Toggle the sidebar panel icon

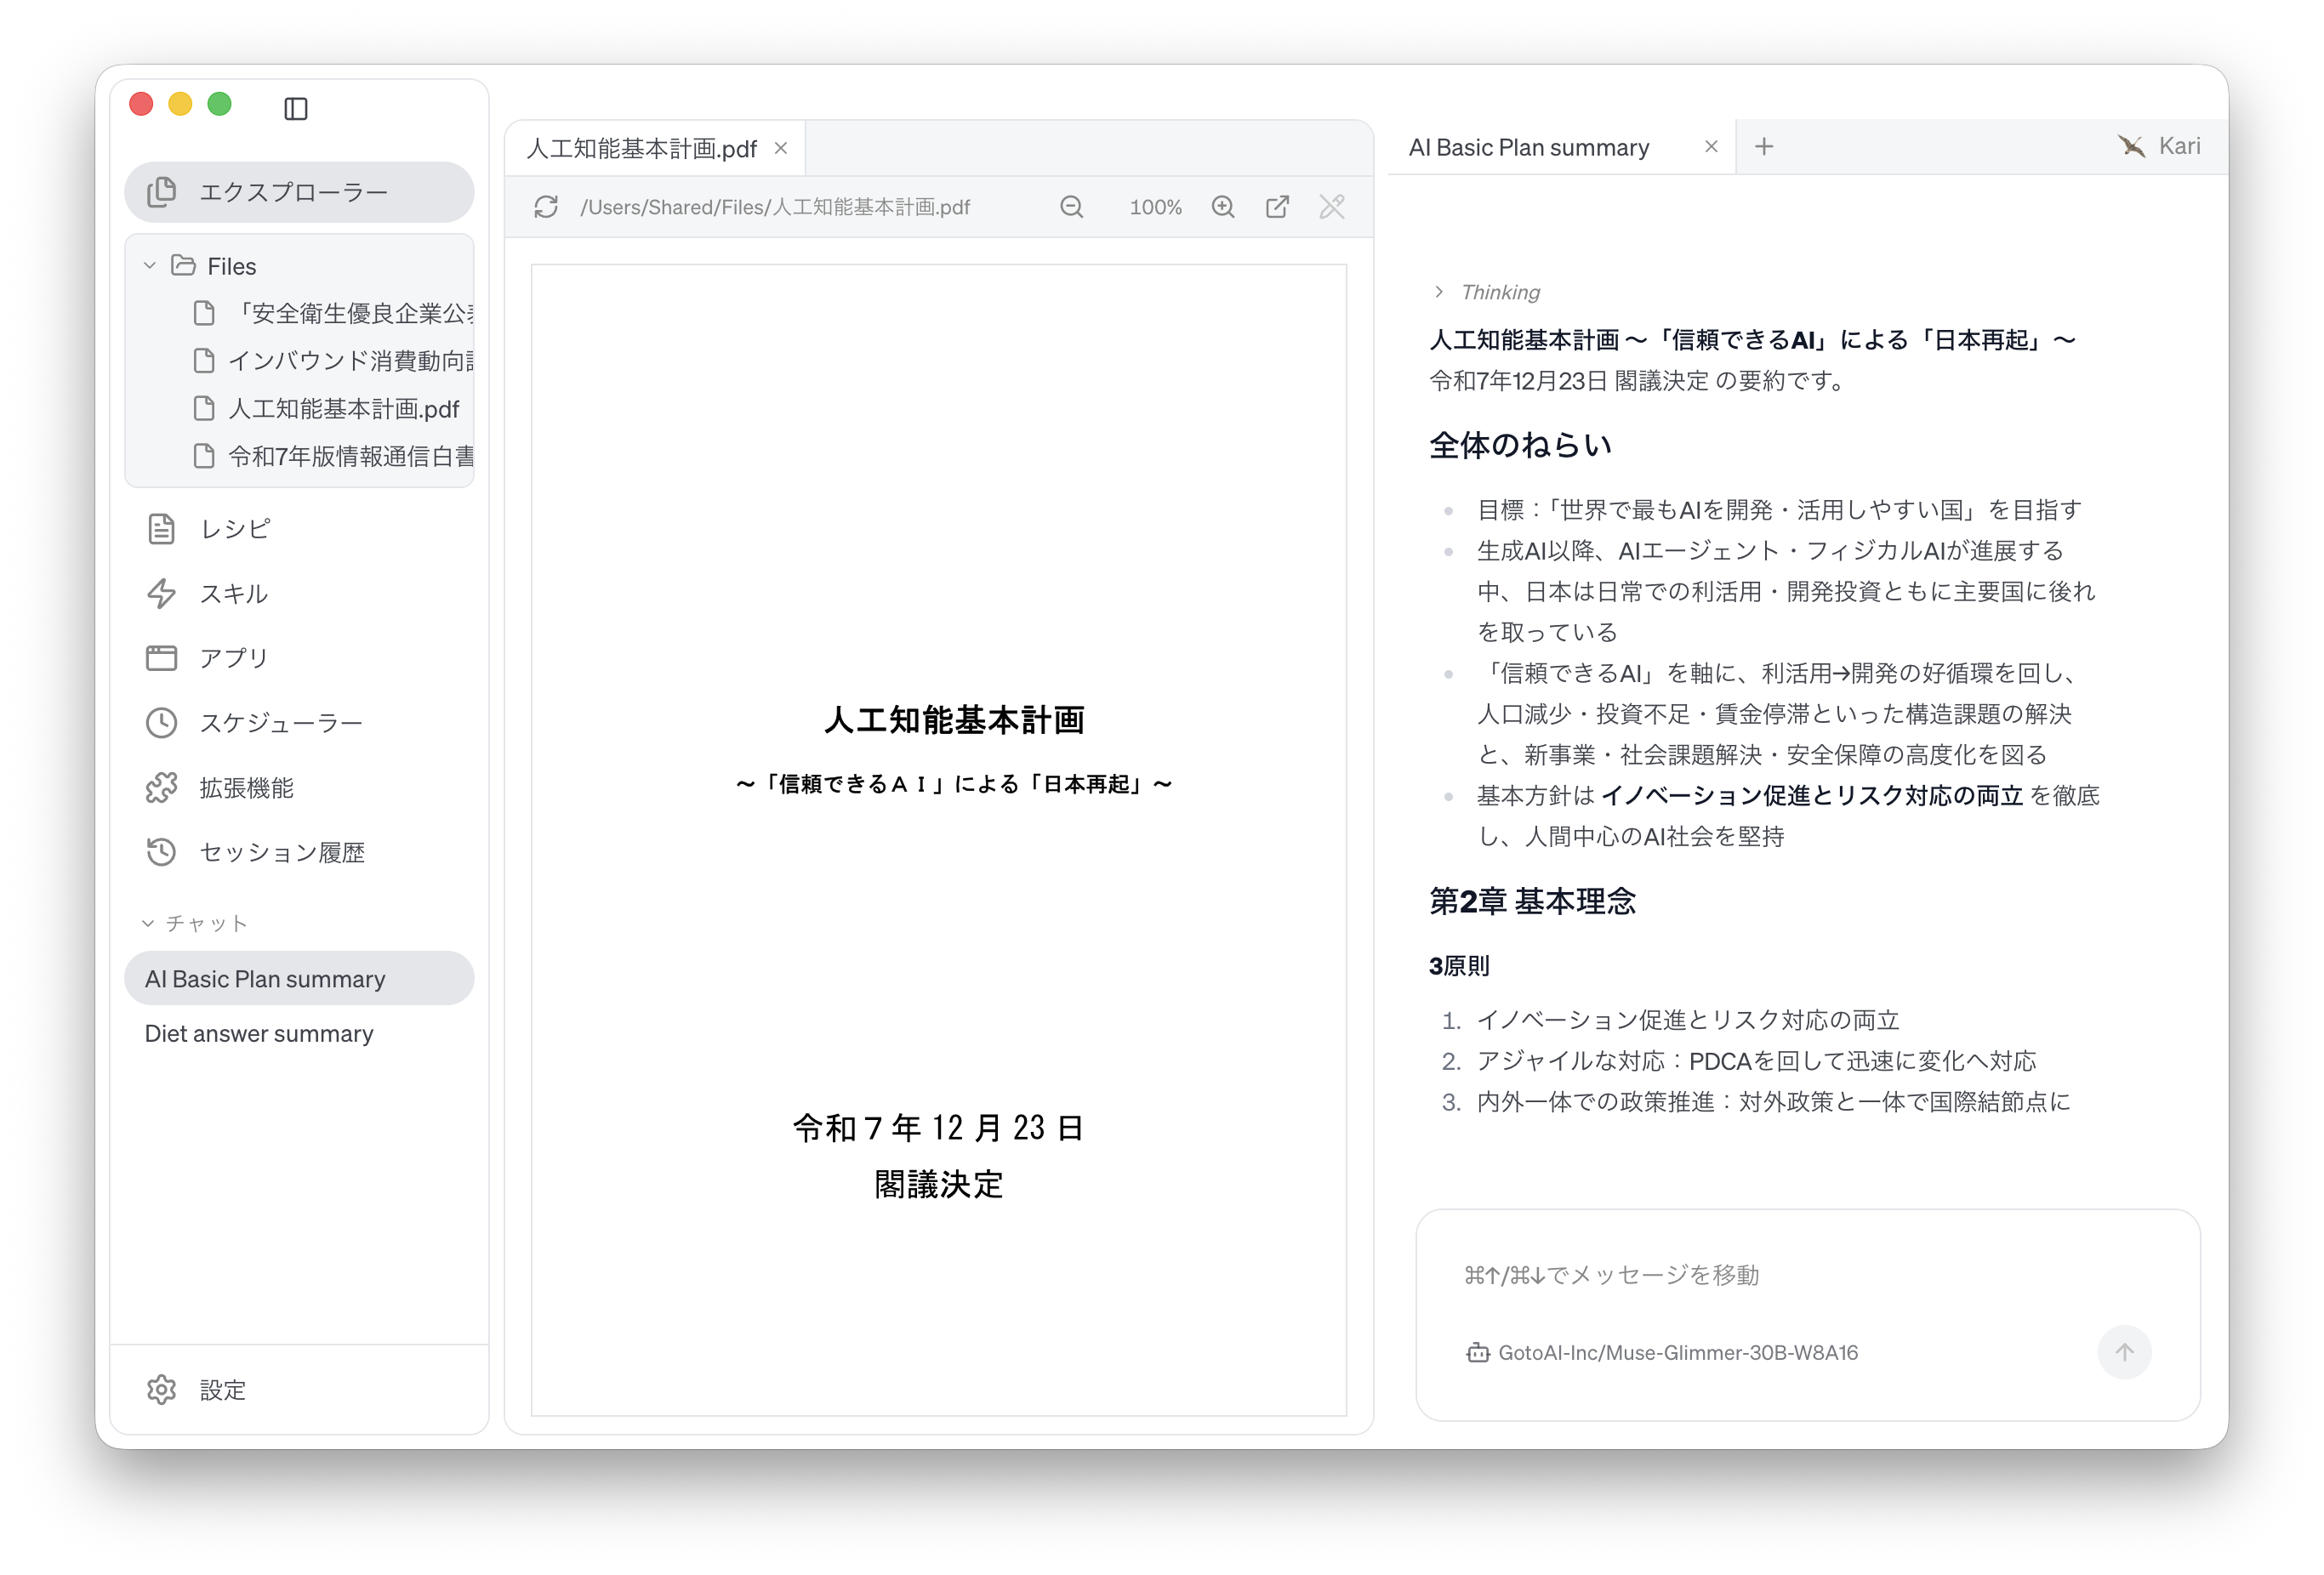click(296, 108)
